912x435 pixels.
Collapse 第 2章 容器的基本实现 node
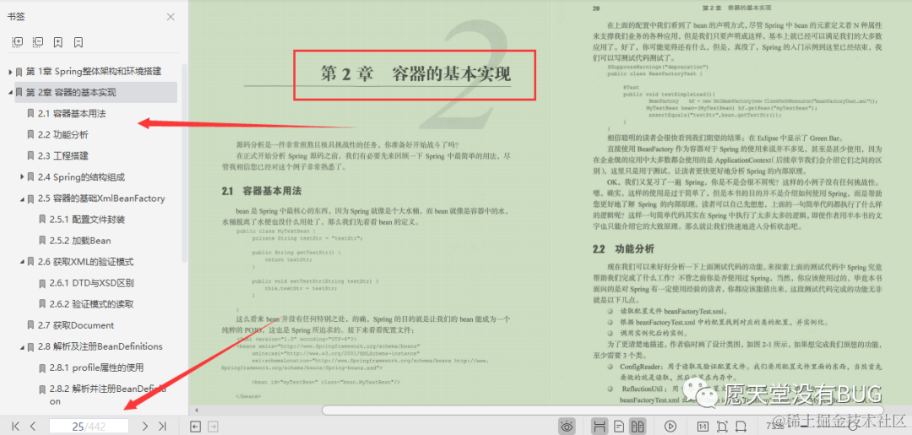[x=10, y=92]
